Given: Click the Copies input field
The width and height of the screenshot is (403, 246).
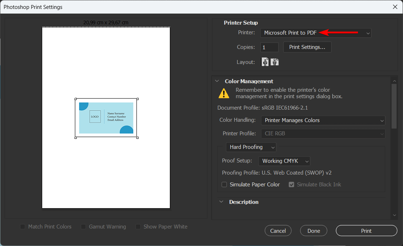Looking at the screenshot, I should tap(269, 47).
